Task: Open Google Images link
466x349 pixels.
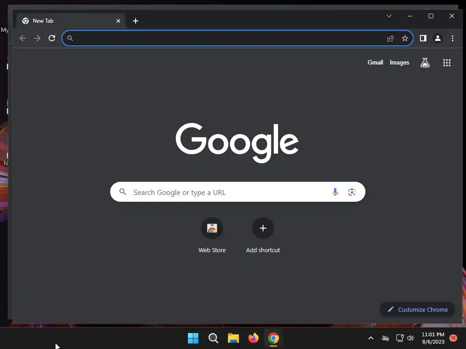Action: [400, 63]
